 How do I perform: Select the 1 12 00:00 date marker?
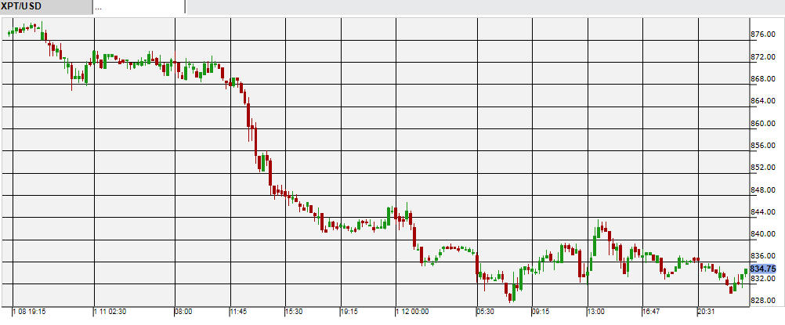(x=412, y=312)
